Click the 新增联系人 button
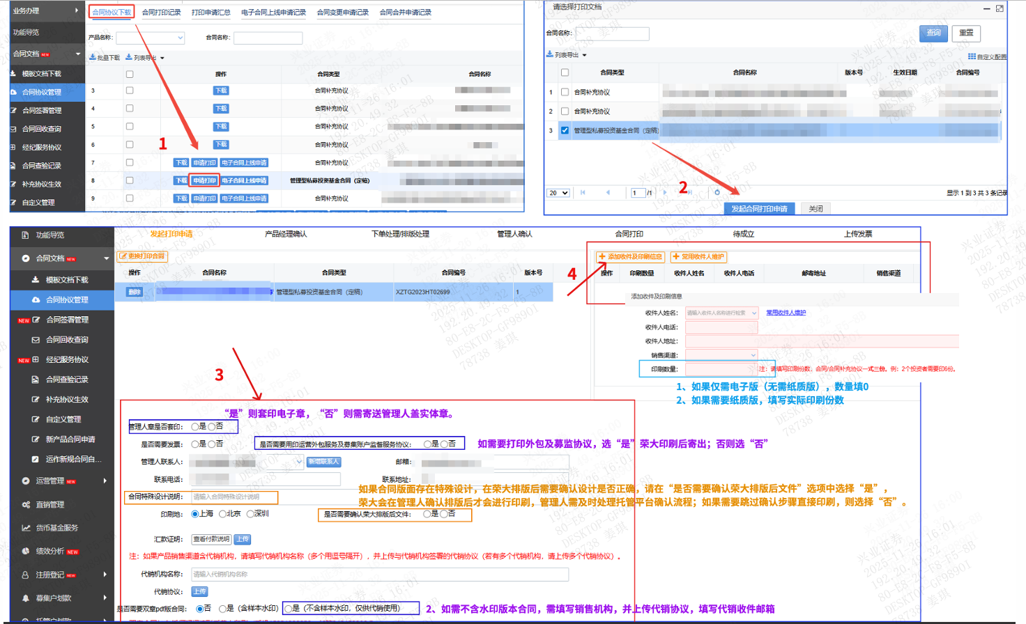Viewport: 1026px width, 624px height. (323, 462)
